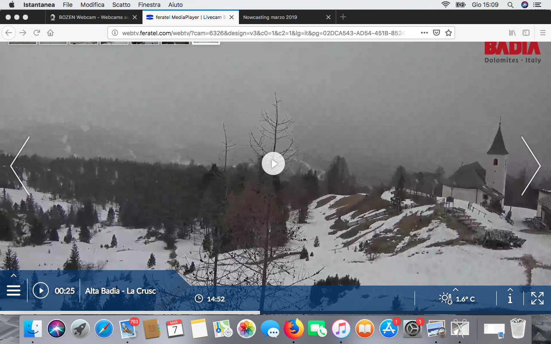551x344 pixels.
Task: Reload the current page
Action: [x=37, y=33]
